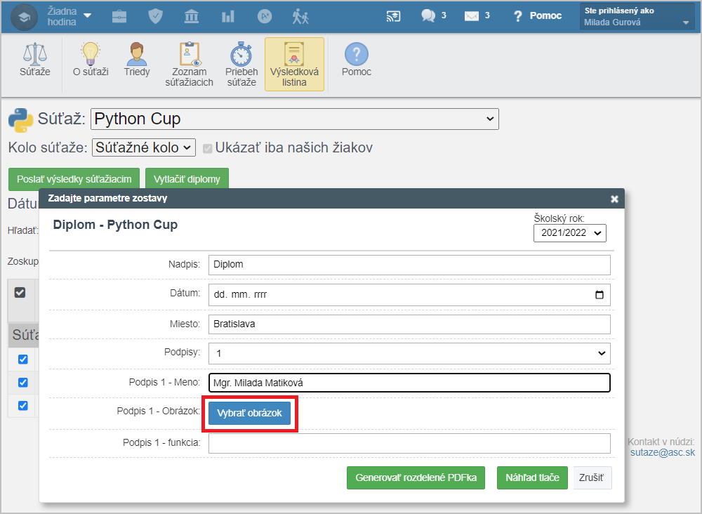Open the walking parent and child icon
Viewport: 702px width, 514px height.
tap(300, 17)
